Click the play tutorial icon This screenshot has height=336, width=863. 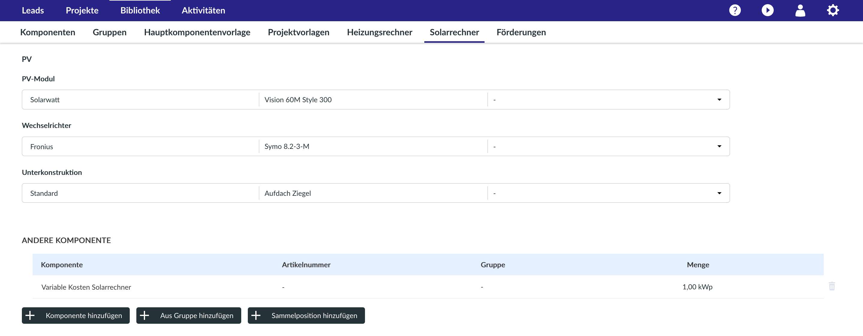(767, 10)
